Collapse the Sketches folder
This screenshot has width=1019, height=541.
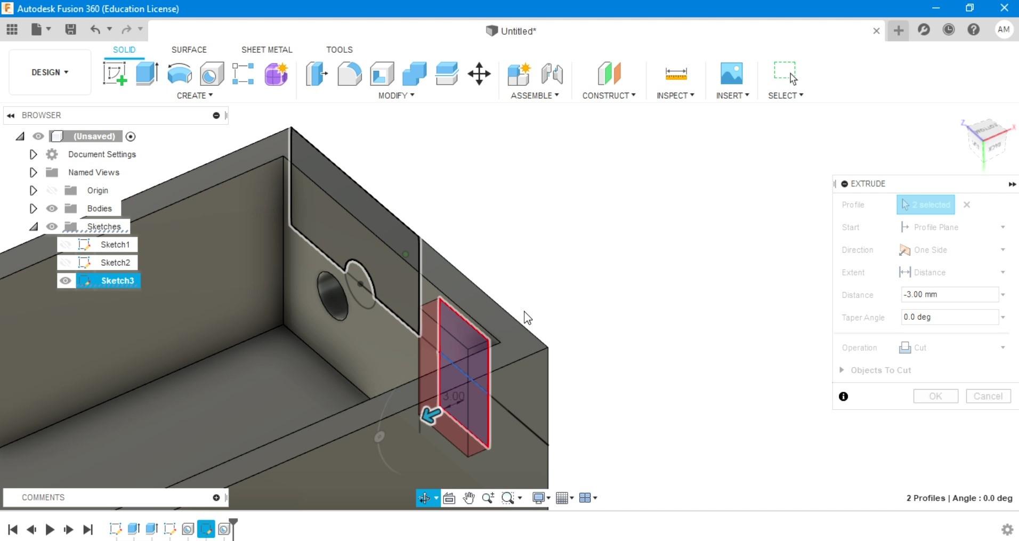pyautogui.click(x=33, y=227)
